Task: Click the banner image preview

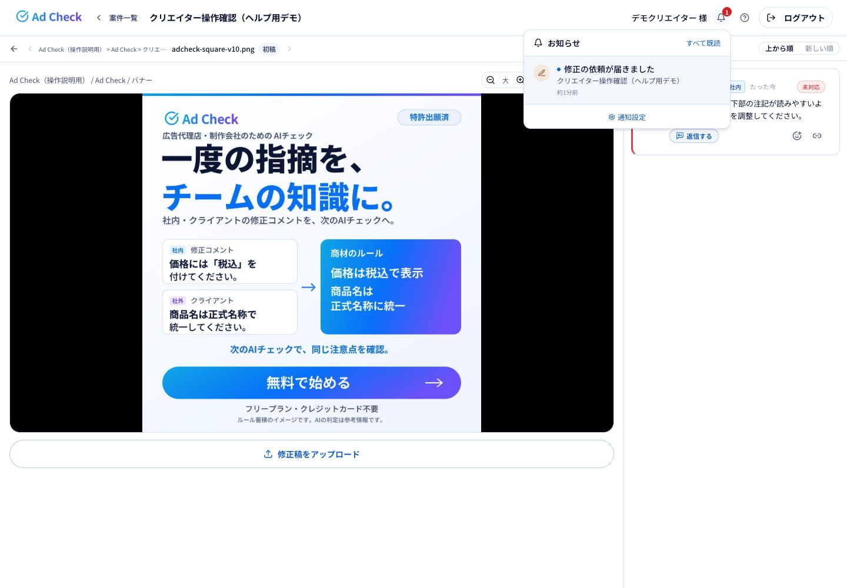Action: coord(312,263)
